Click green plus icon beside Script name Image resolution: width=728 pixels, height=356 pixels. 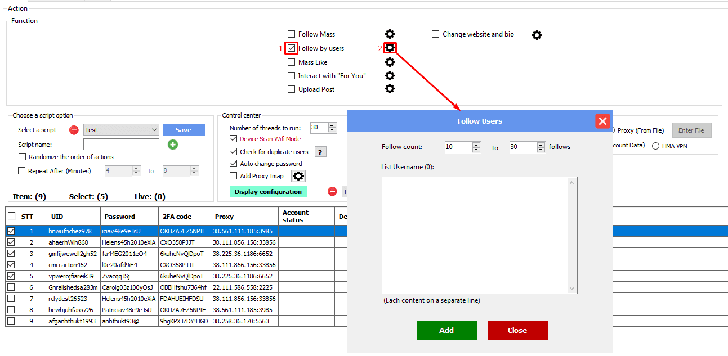(173, 145)
